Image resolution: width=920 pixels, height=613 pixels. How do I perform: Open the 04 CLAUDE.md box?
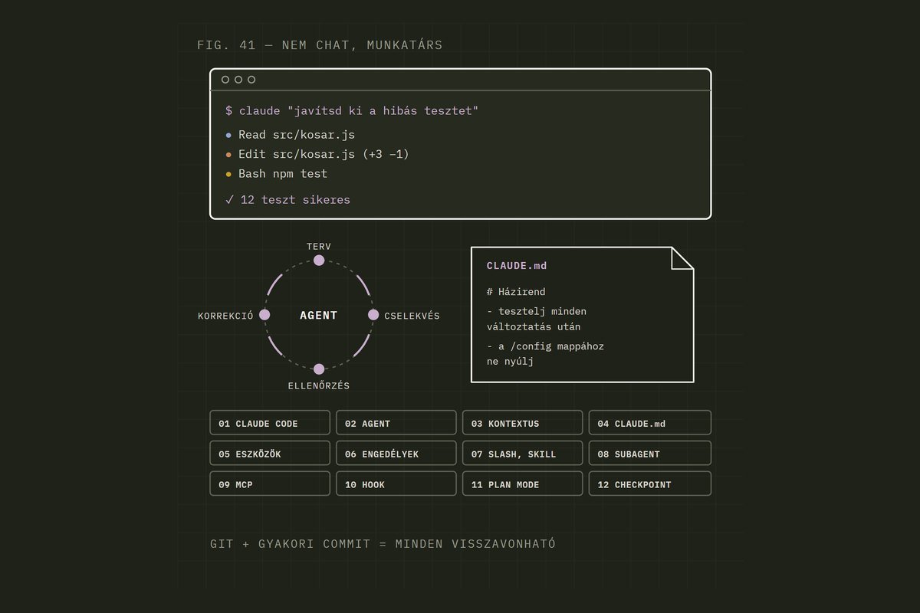(650, 423)
